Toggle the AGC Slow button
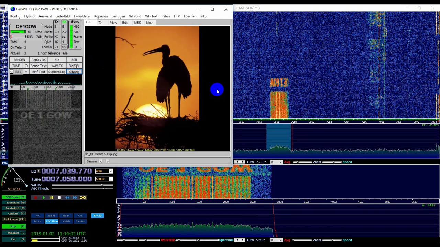 pyautogui.click(x=52, y=221)
